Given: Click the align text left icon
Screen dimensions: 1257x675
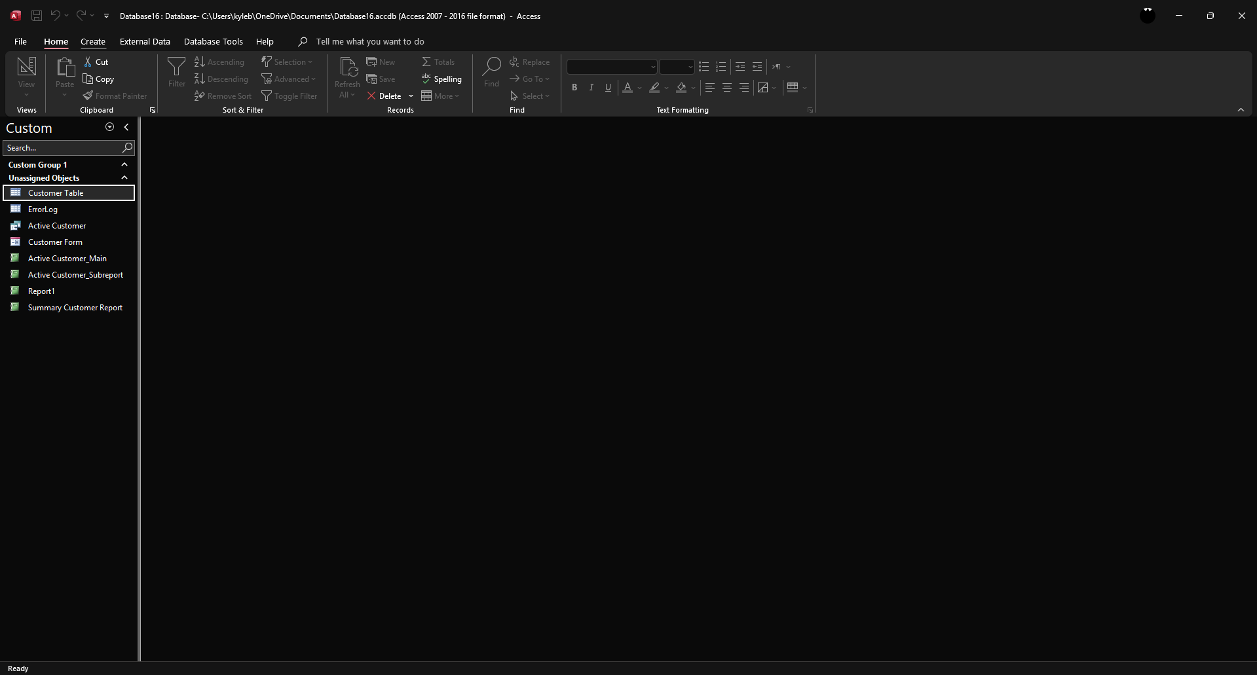Looking at the screenshot, I should click(x=709, y=87).
